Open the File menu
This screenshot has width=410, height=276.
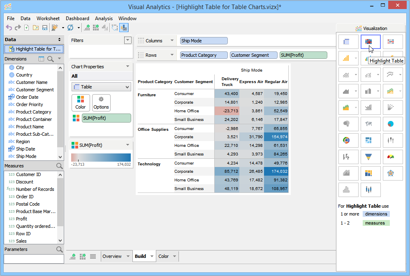tap(11, 19)
